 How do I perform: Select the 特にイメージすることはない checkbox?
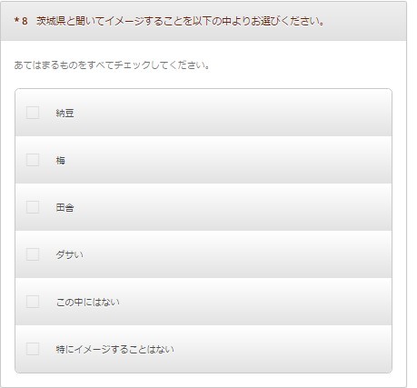(33, 349)
